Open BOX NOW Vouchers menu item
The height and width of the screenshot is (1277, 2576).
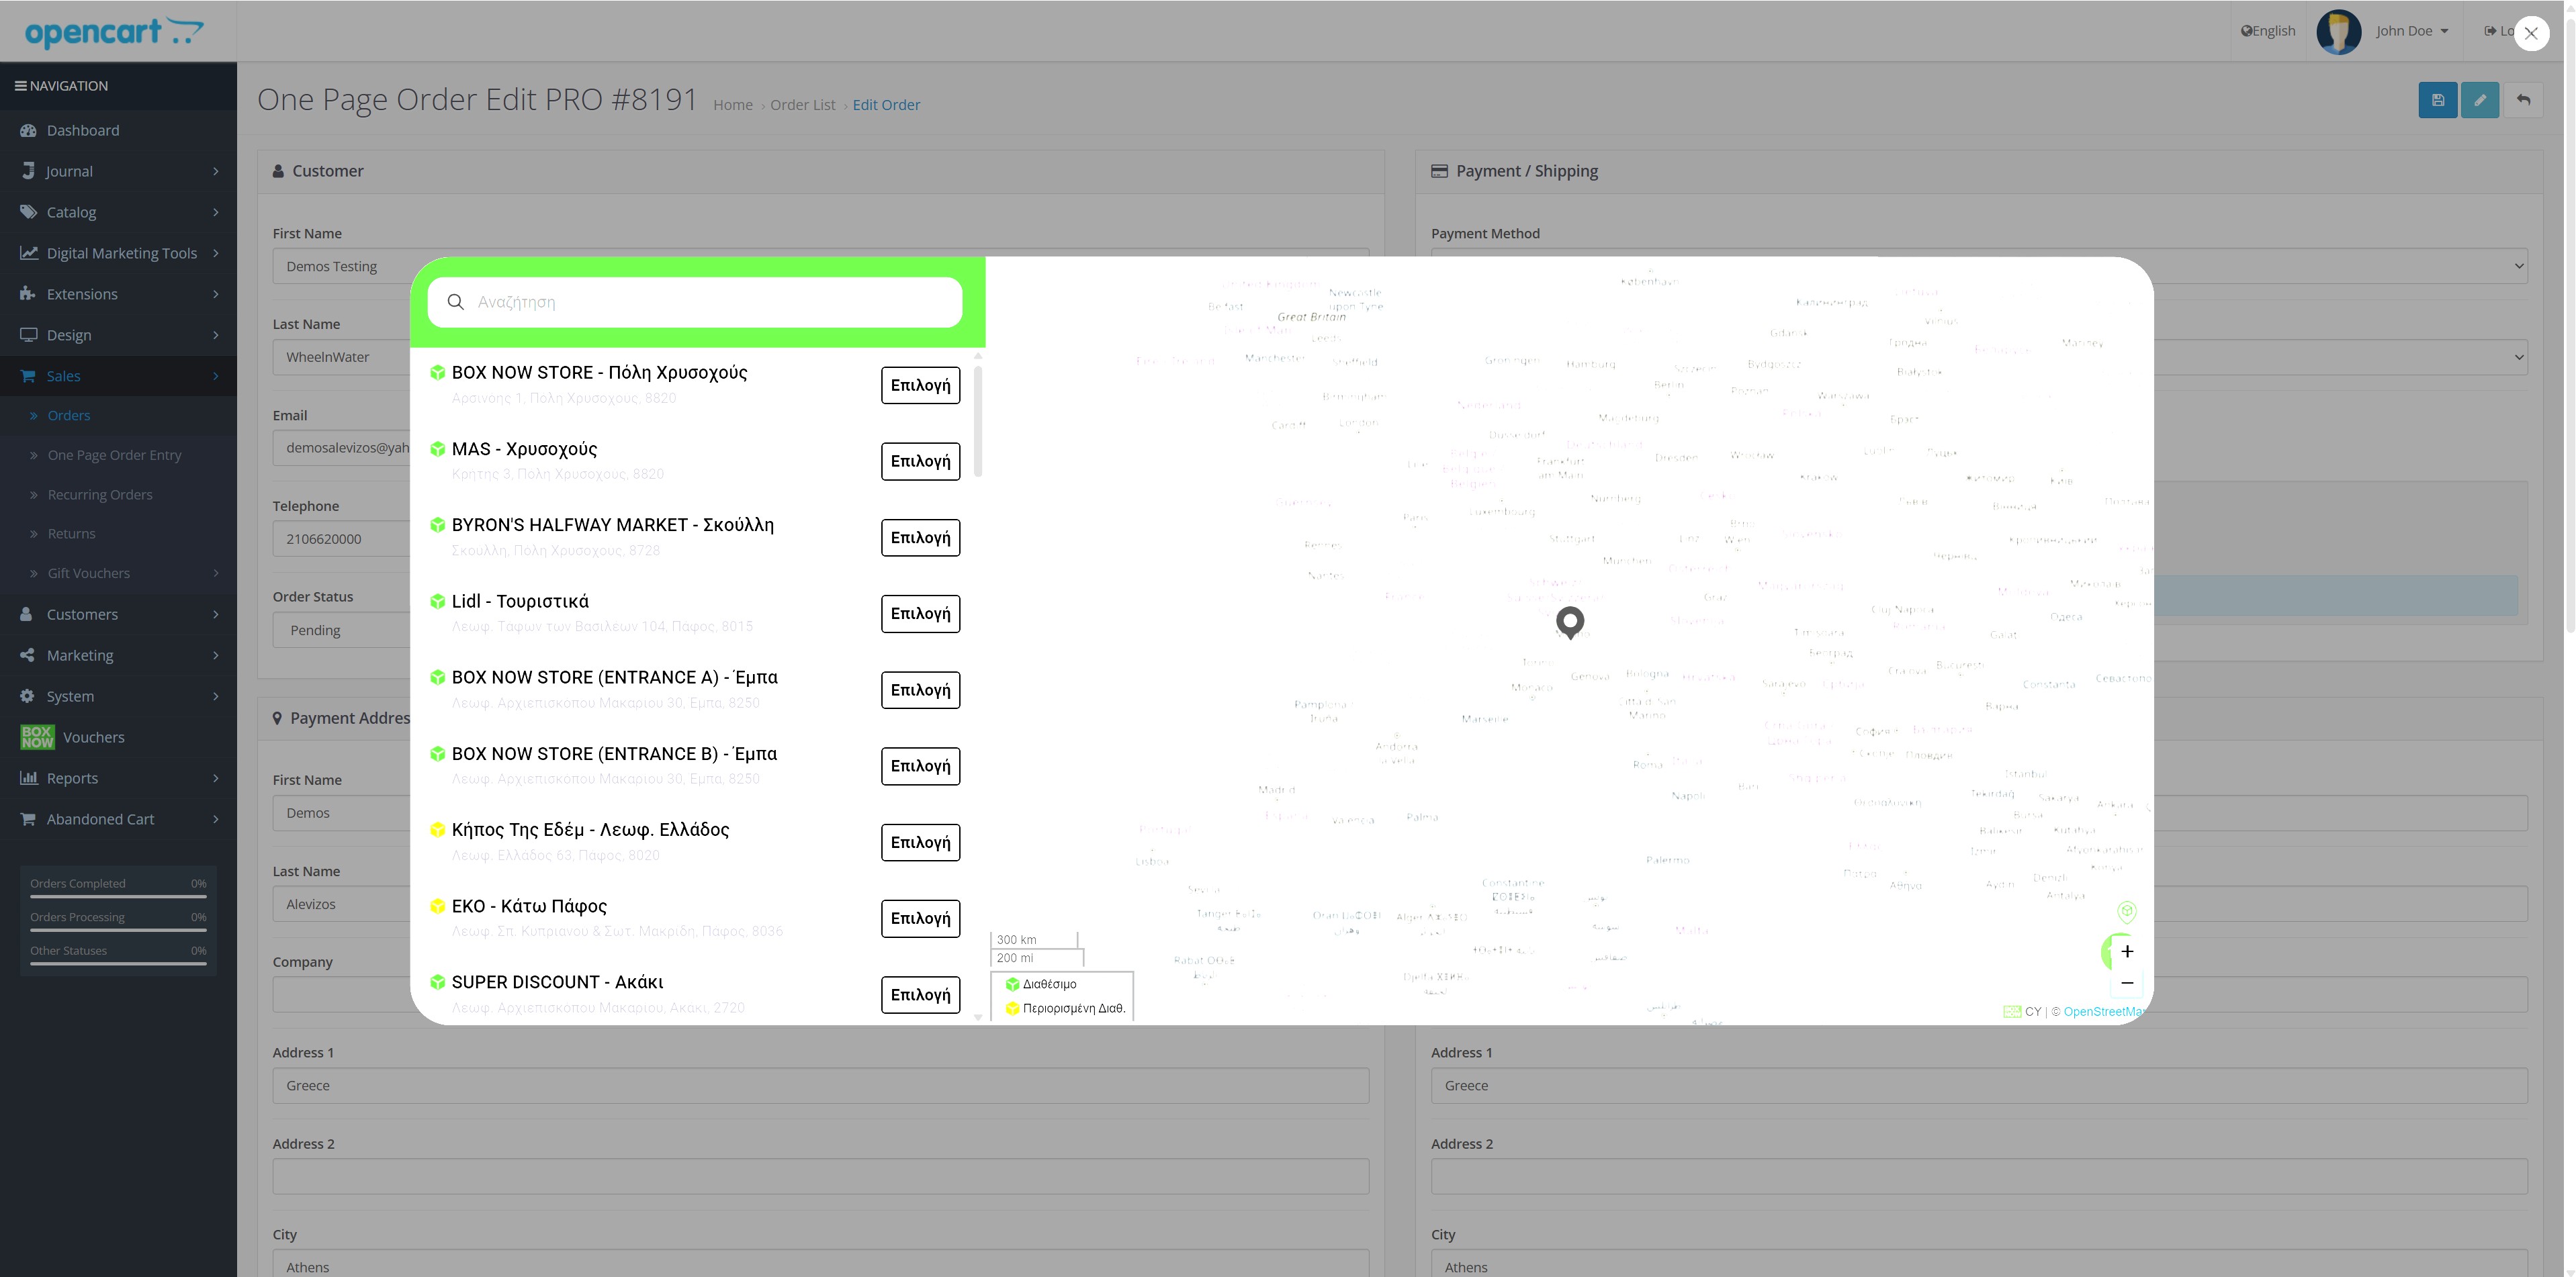(x=118, y=737)
